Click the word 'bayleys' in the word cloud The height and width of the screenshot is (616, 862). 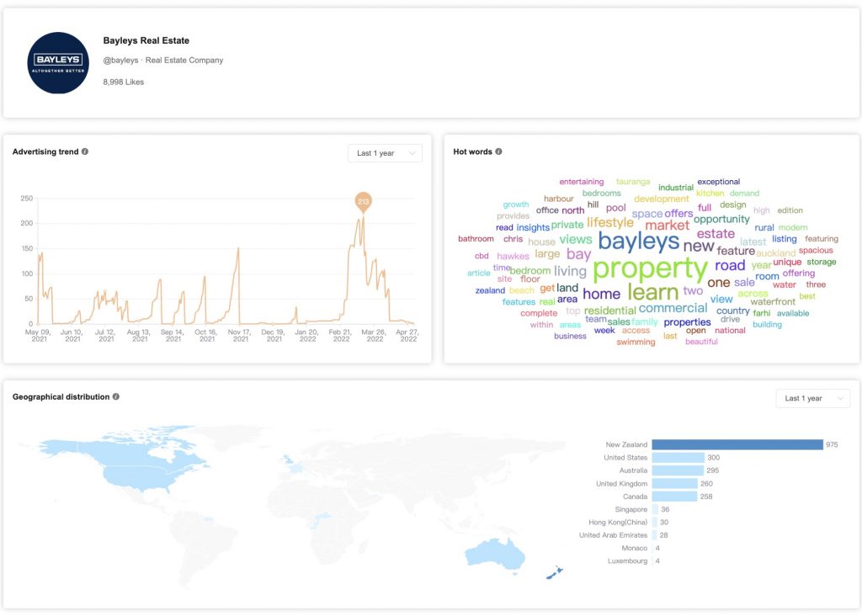point(639,242)
